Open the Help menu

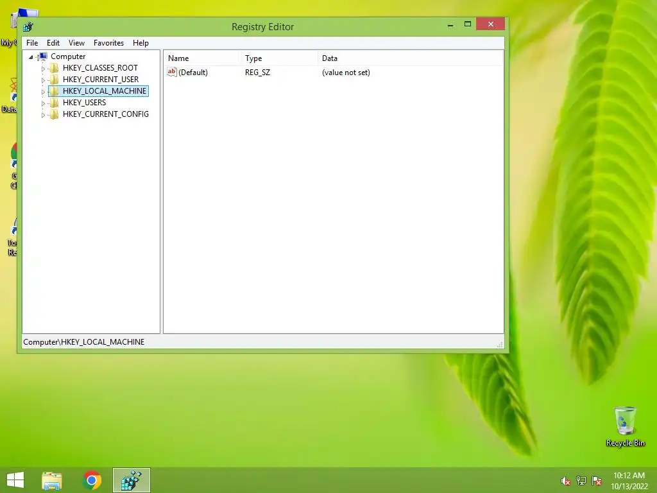[141, 43]
